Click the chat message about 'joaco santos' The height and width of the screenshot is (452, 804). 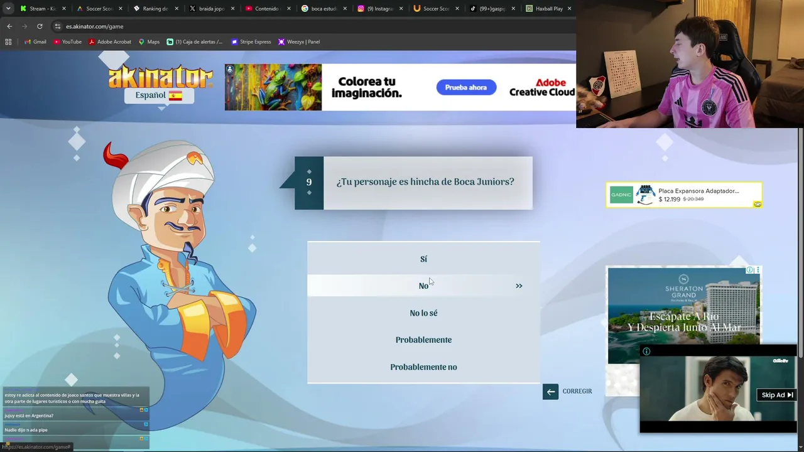72,399
